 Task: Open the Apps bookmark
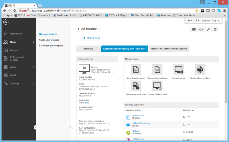pyautogui.click(x=8, y=15)
